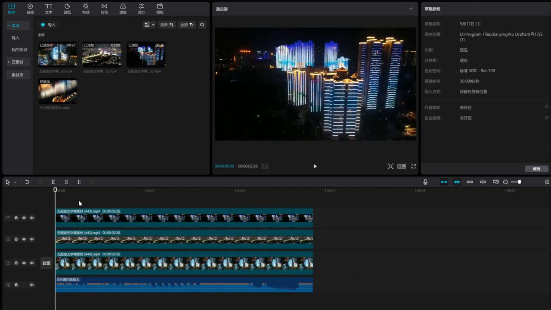This screenshot has height=310, width=551.
Task: Expand the 云素材 (Cloud material) section
Action: click(x=18, y=62)
